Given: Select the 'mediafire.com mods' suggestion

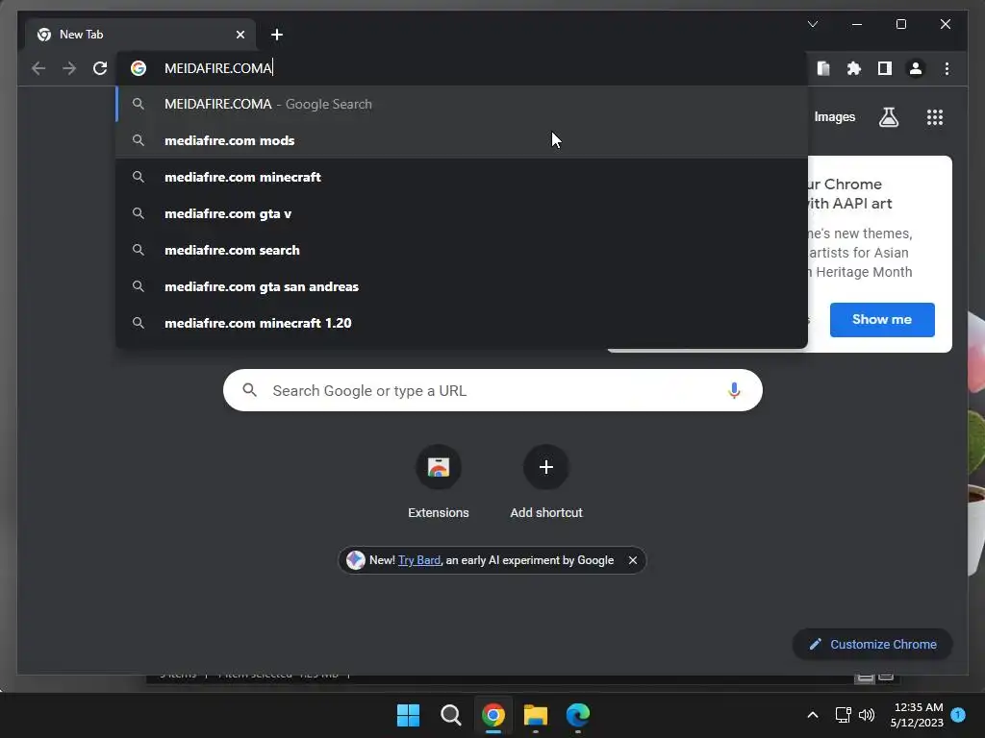Looking at the screenshot, I should tap(462, 140).
